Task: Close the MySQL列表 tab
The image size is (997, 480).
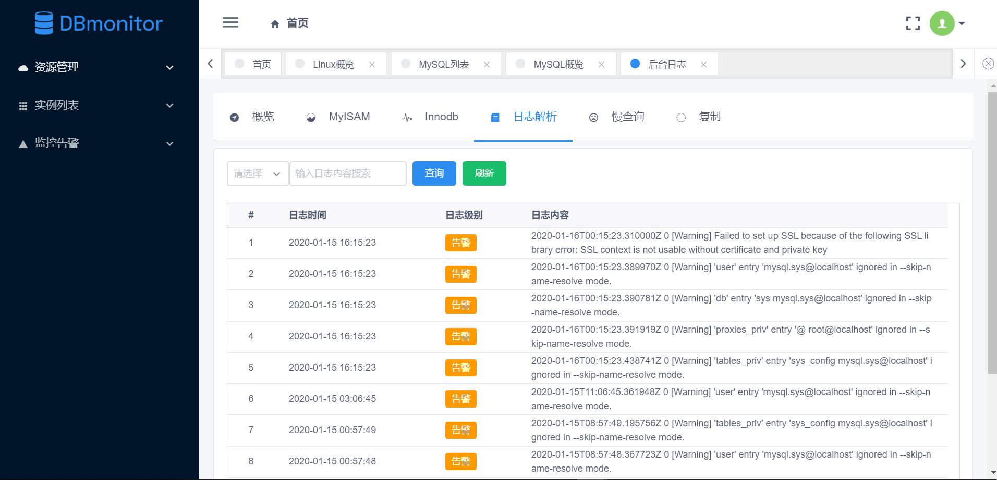Action: 487,65
